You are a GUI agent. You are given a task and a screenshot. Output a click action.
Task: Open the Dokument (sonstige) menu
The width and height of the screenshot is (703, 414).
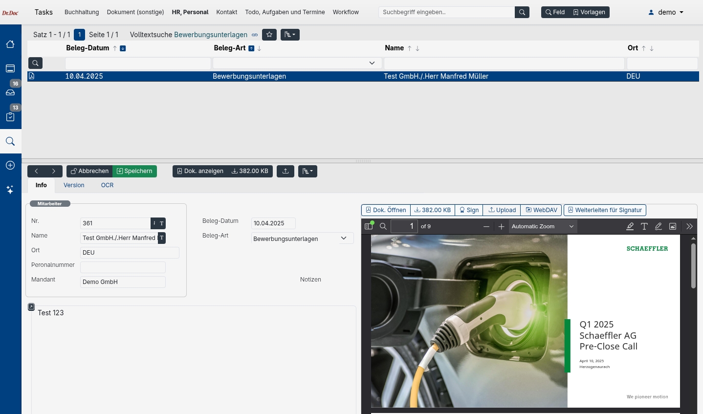[x=135, y=12]
